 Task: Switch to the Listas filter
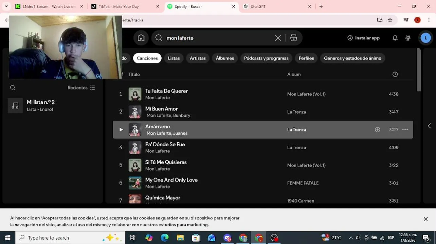174,58
